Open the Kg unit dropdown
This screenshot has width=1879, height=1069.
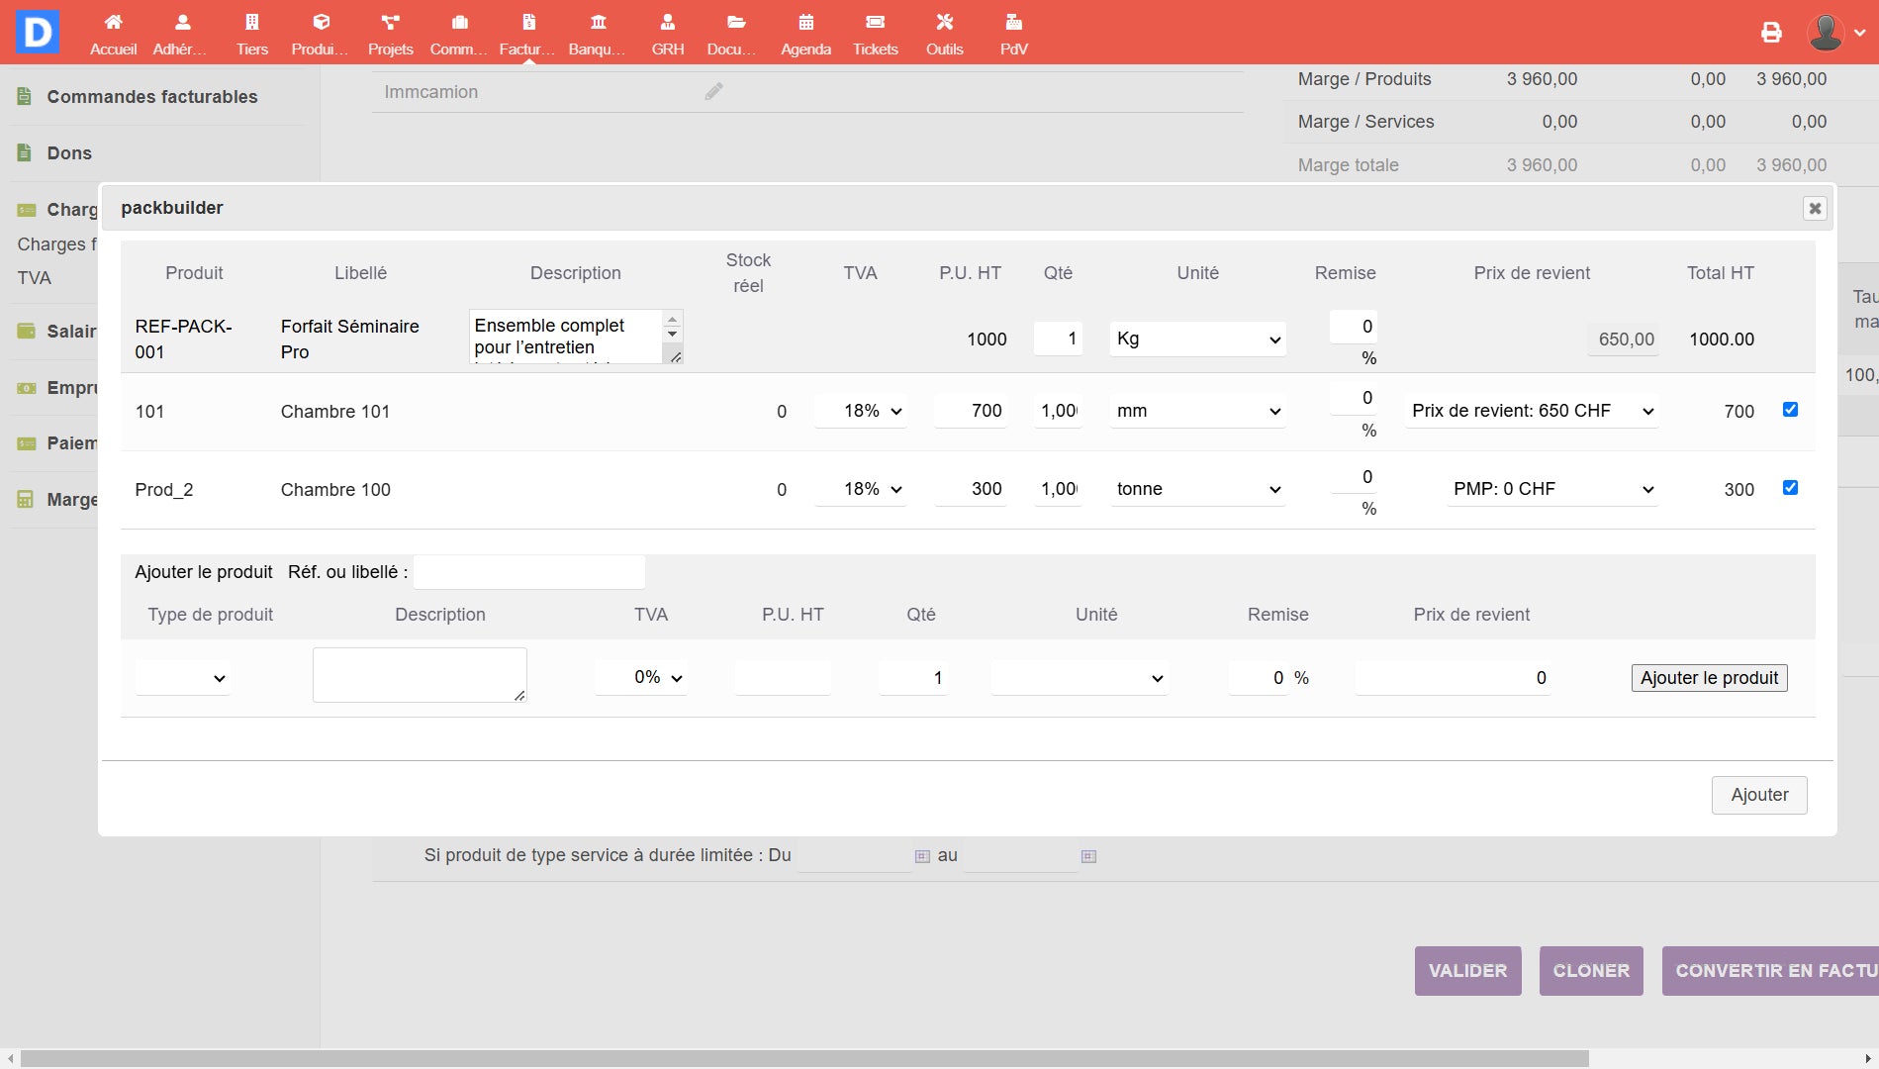pyautogui.click(x=1197, y=340)
